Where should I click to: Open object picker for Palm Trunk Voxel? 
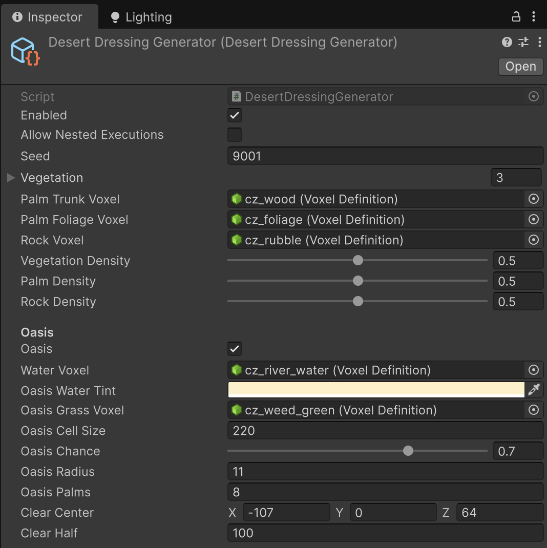pos(533,199)
